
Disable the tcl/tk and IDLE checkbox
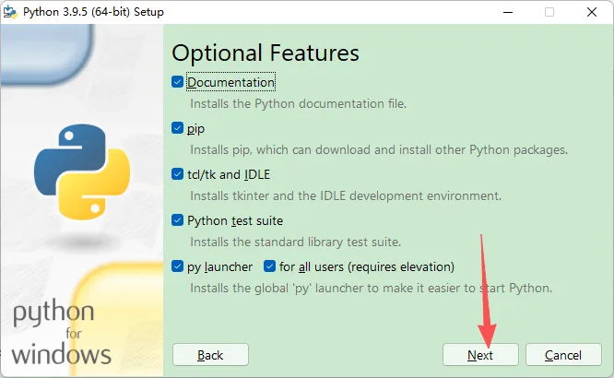[177, 174]
